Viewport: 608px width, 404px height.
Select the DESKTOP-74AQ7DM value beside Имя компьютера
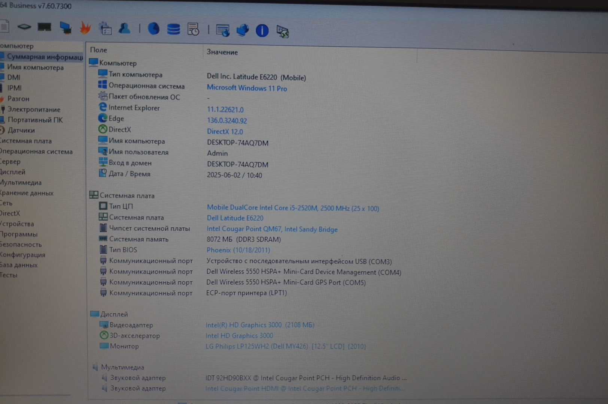tap(238, 143)
